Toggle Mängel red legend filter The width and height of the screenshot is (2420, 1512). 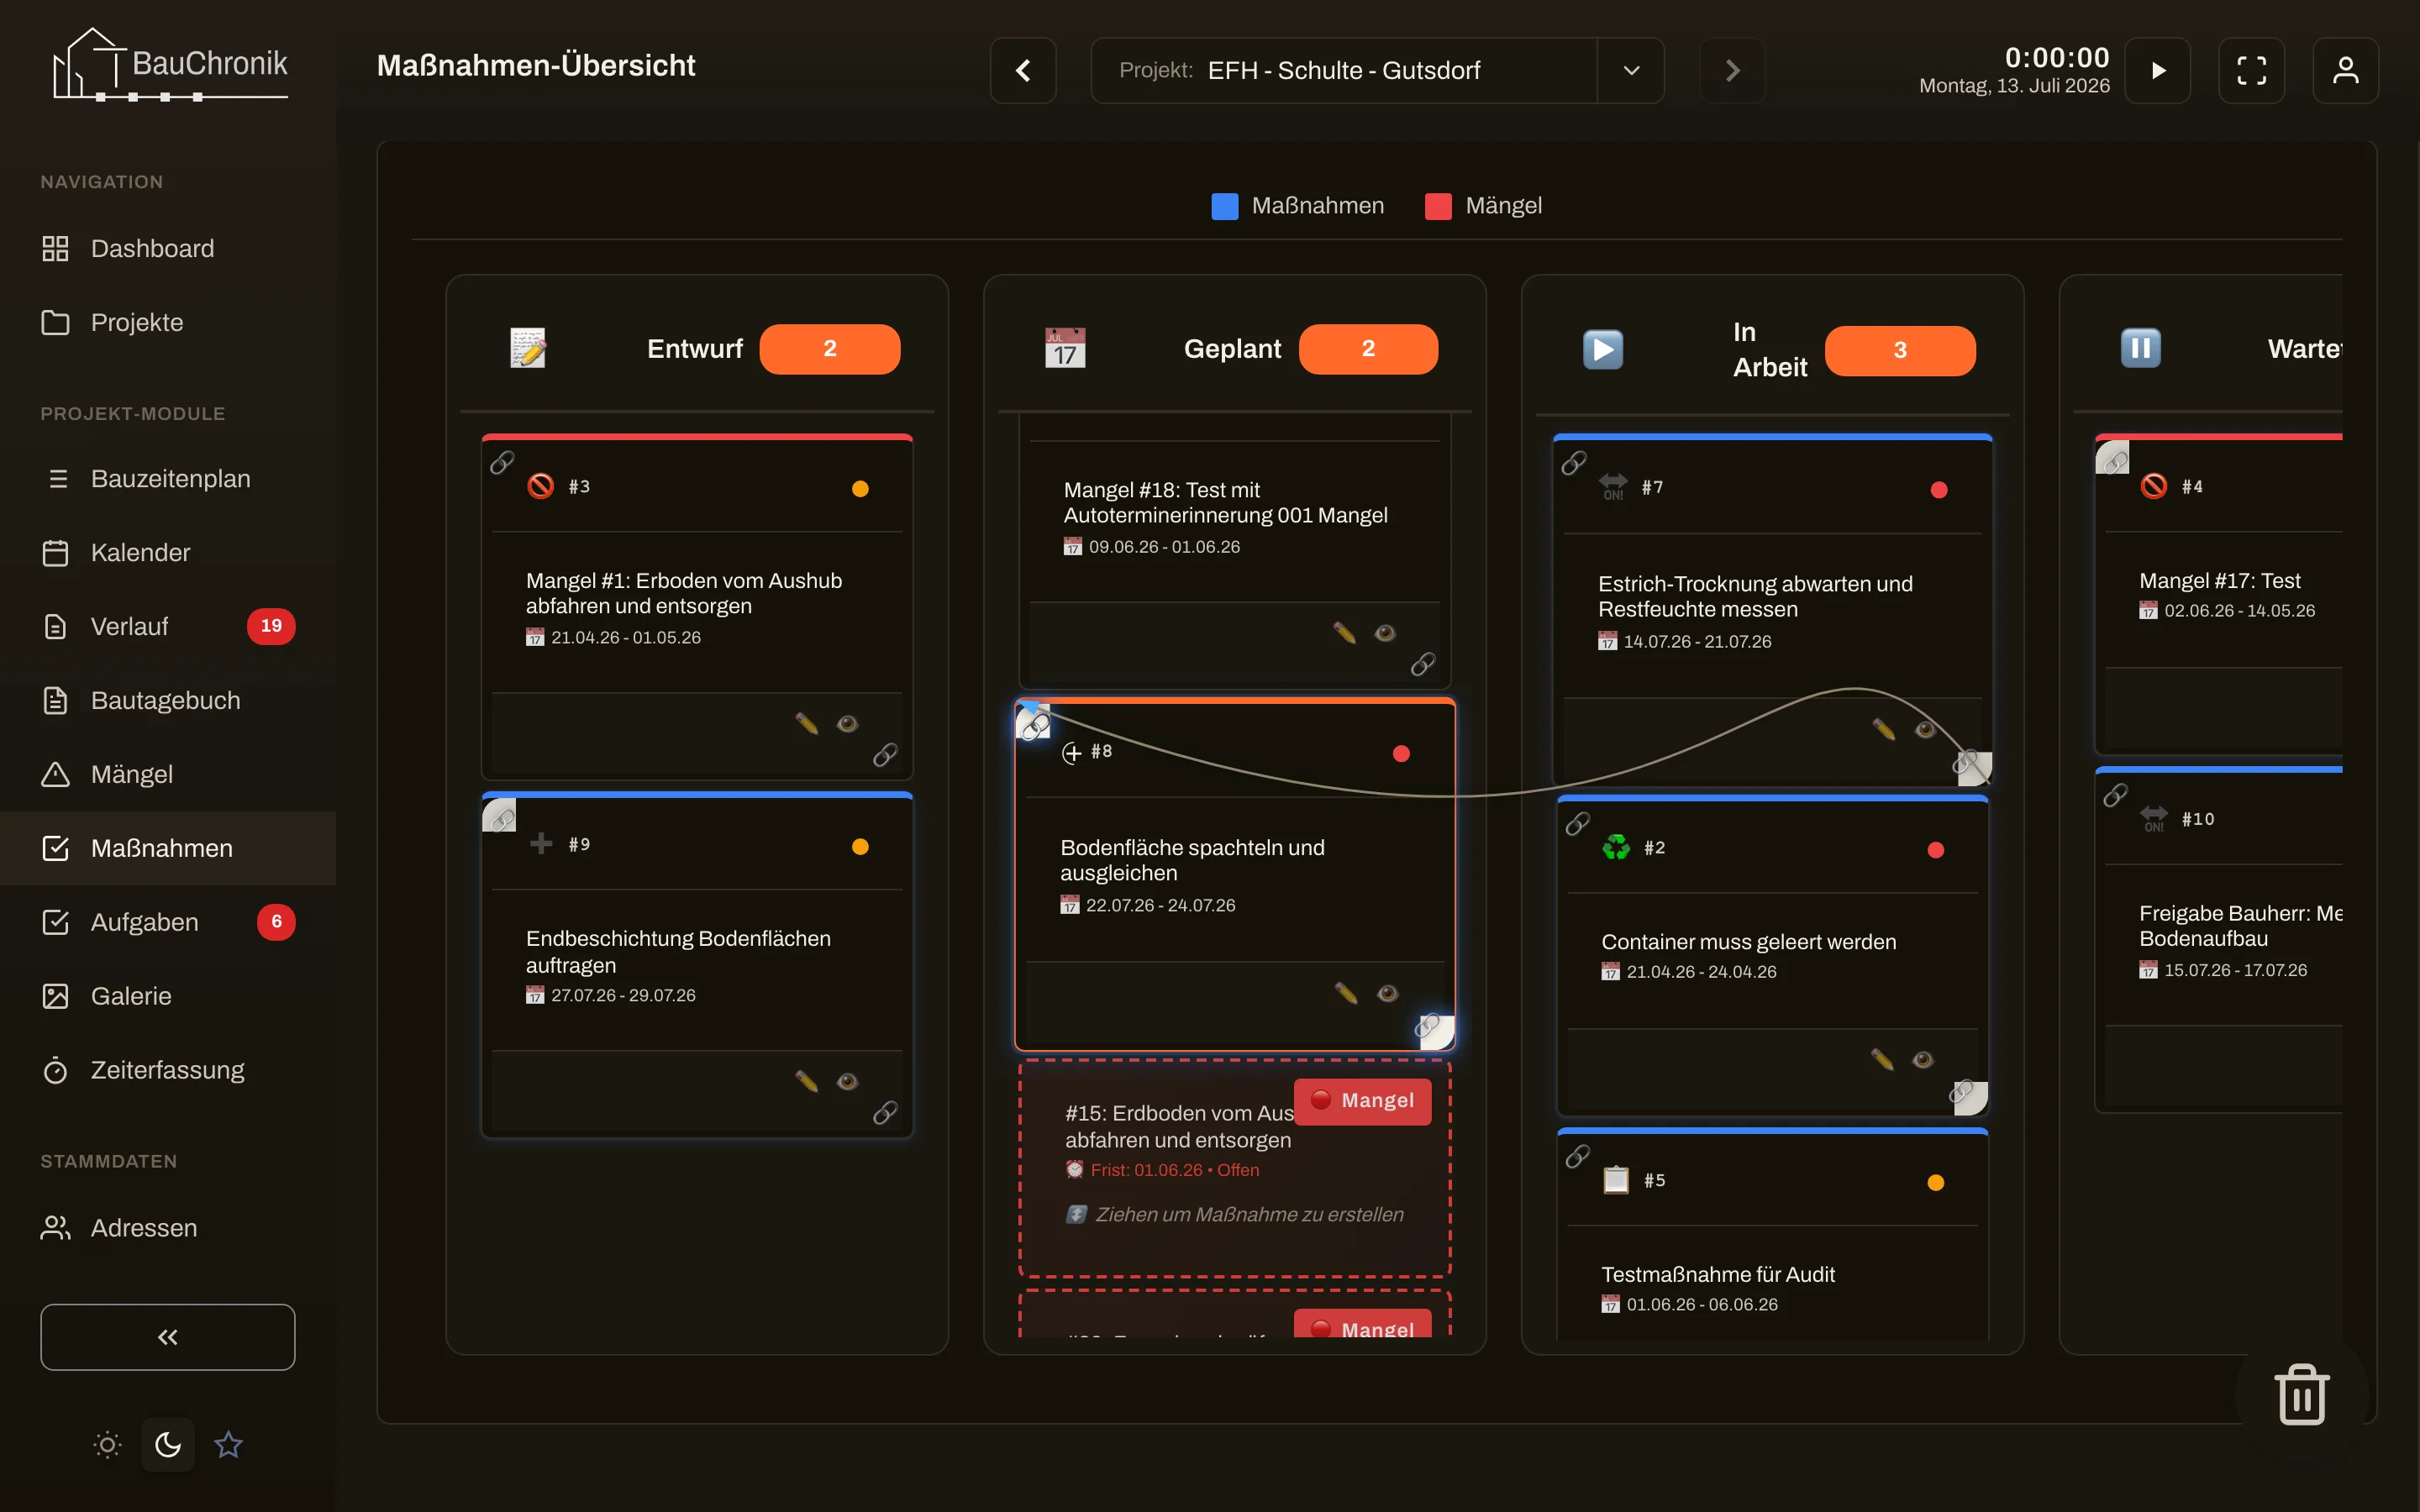click(1484, 206)
